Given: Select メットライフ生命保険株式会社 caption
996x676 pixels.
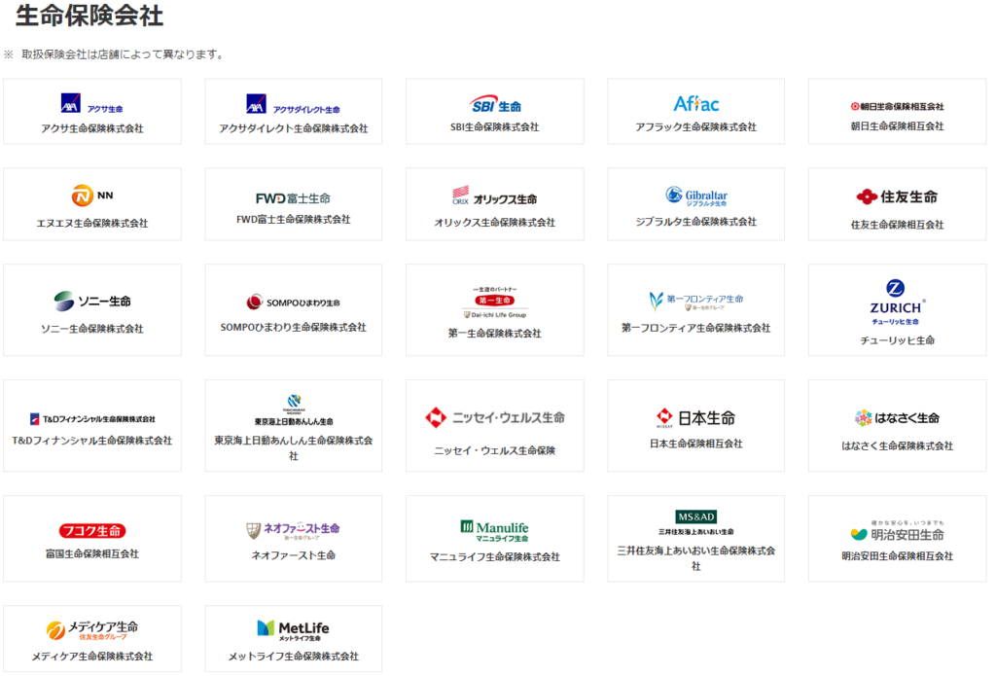Looking at the screenshot, I should 293,657.
